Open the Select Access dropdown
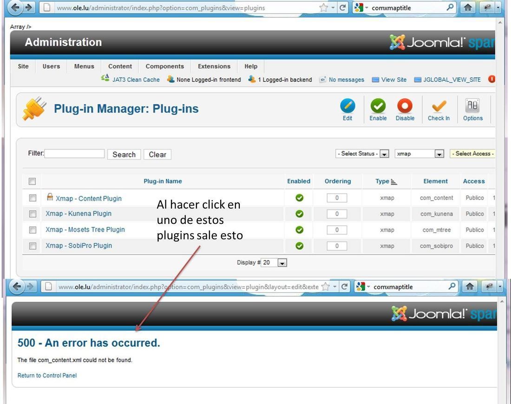 pyautogui.click(x=472, y=153)
